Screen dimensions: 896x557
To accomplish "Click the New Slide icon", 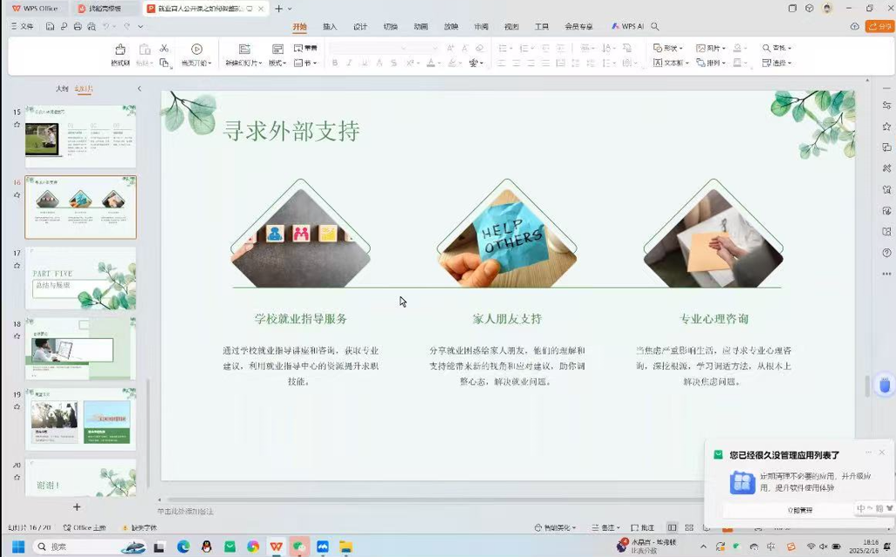I will [244, 51].
